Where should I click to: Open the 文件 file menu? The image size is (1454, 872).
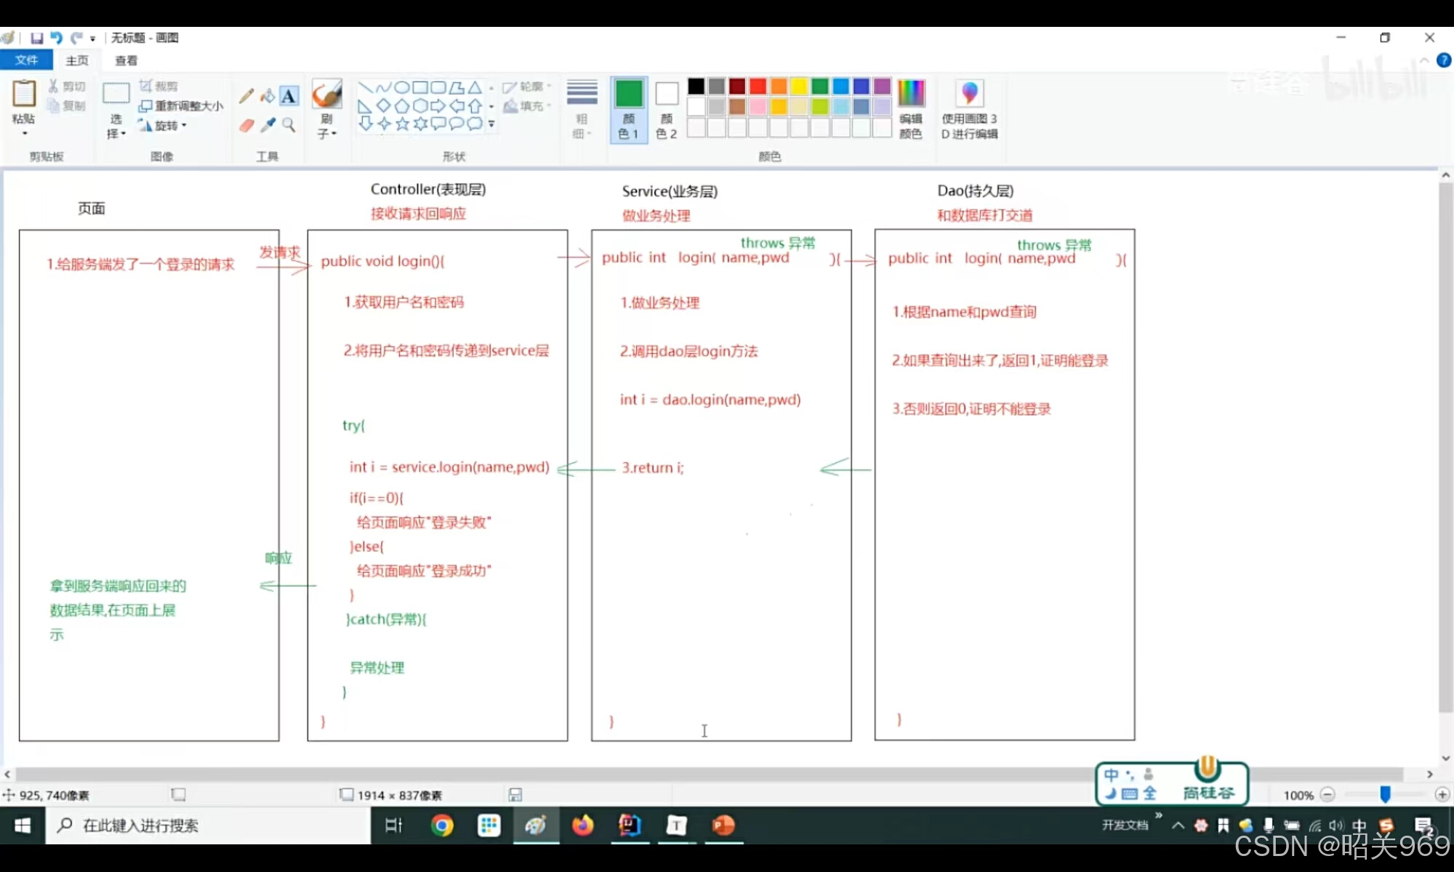coord(26,60)
